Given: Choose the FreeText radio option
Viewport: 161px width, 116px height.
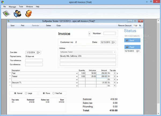Looking at the screenshot, I should [x=54, y=93].
